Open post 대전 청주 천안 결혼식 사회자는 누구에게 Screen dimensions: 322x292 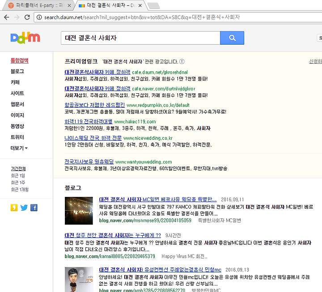click(x=113, y=235)
